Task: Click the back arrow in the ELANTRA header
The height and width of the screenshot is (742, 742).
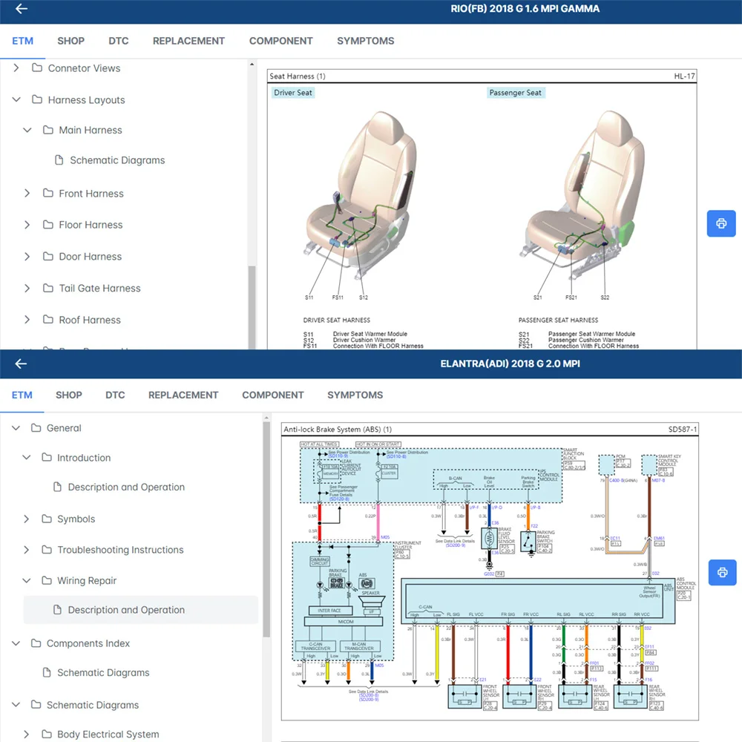Action: [22, 364]
